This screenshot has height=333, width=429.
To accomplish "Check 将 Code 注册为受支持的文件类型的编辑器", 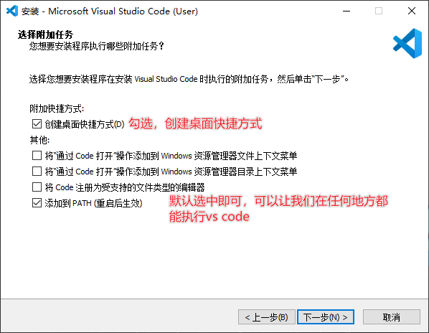I will click(37, 187).
